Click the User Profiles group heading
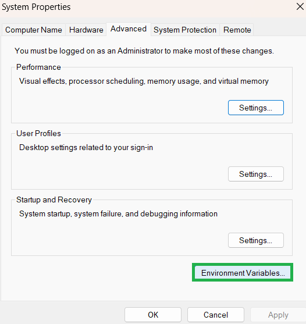Screen dimensions: 306x324 [x=38, y=133]
